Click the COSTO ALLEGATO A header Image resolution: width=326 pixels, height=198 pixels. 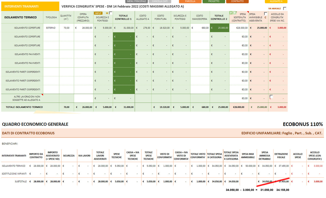pyautogui.click(x=143, y=17)
